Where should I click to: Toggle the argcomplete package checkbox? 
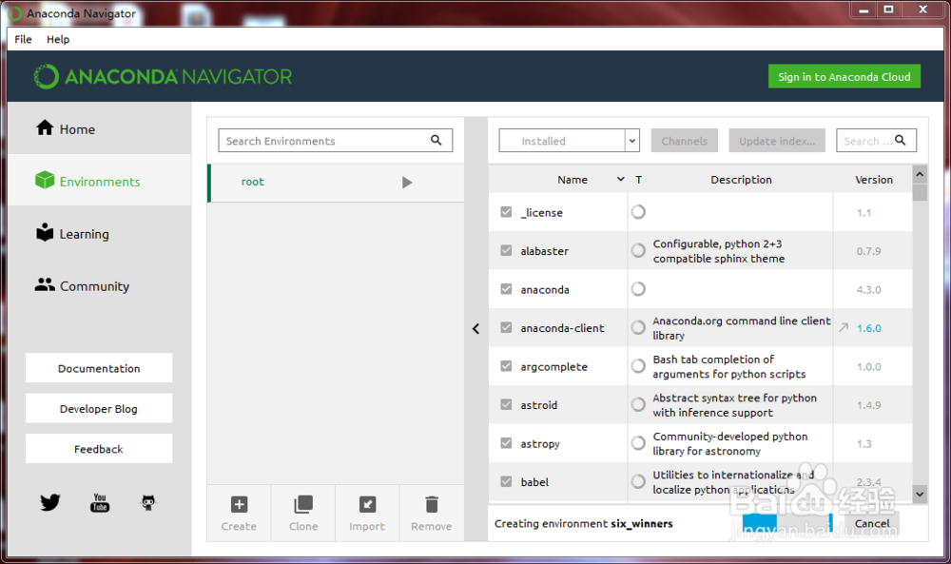pyautogui.click(x=506, y=365)
